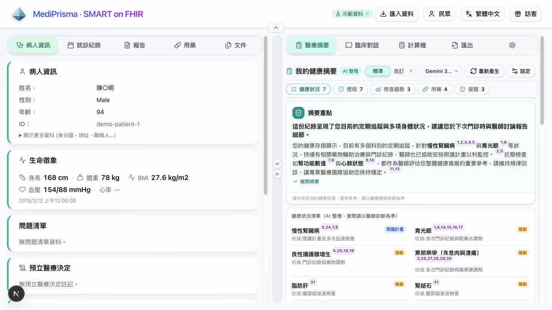Open the 報告 tab
552x310 pixels.
click(135, 45)
